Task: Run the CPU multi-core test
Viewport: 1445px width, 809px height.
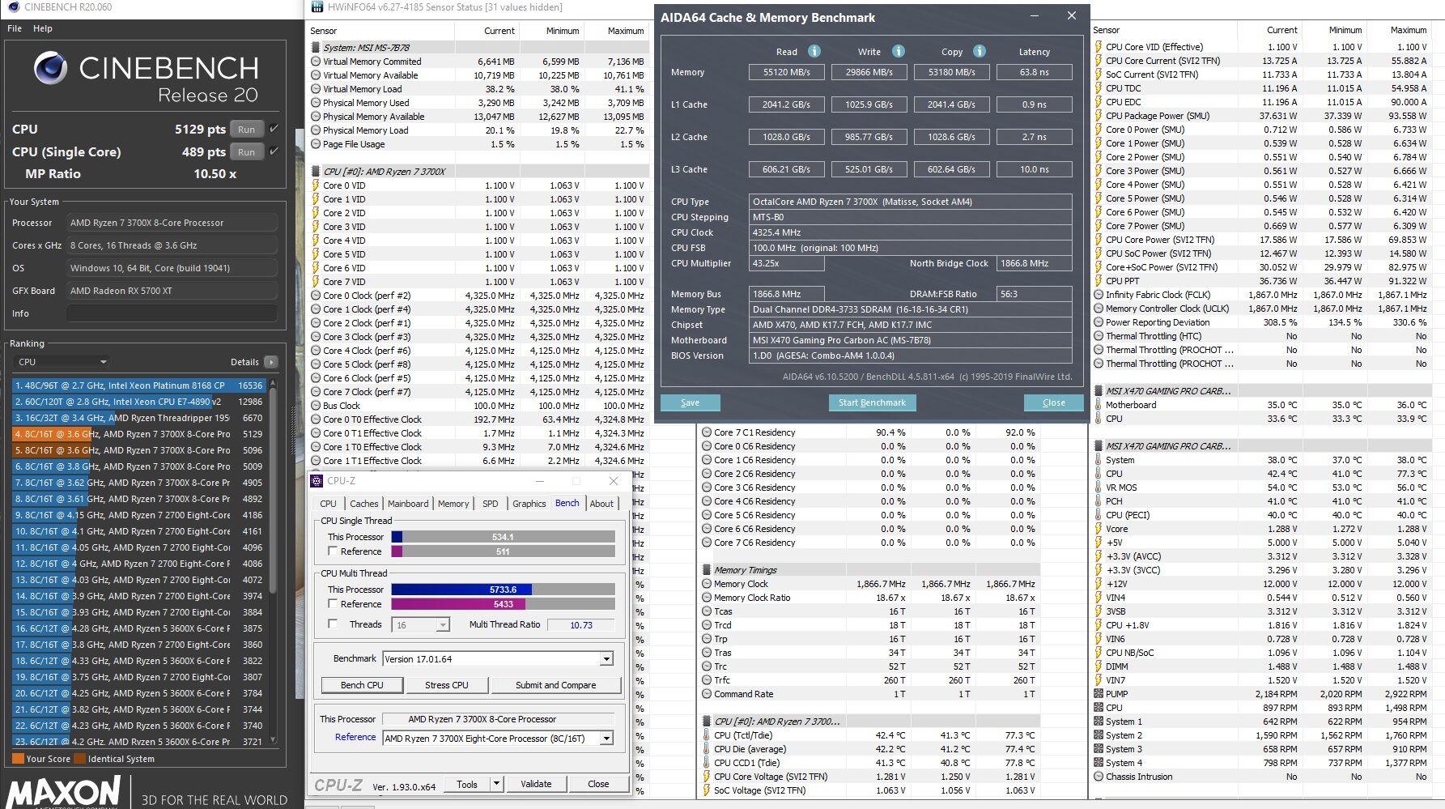Action: [247, 130]
